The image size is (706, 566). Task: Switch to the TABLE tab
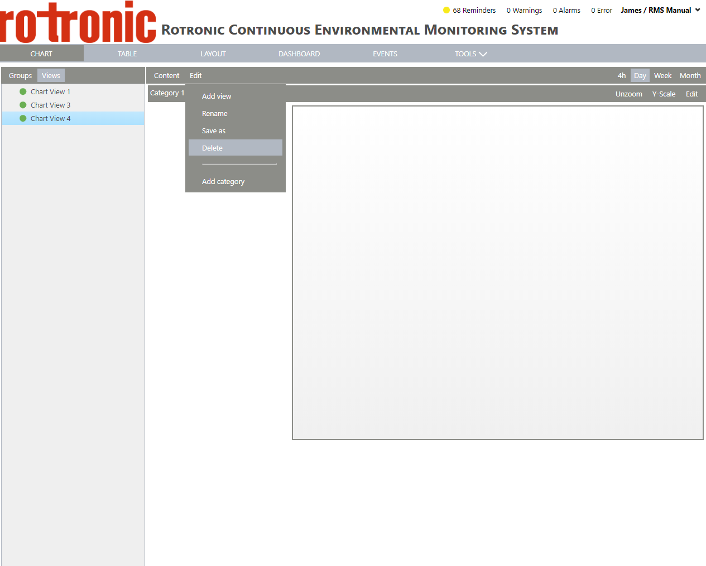[127, 54]
